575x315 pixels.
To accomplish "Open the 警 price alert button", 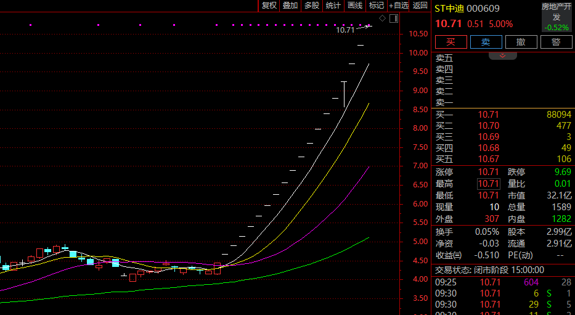I will (556, 42).
